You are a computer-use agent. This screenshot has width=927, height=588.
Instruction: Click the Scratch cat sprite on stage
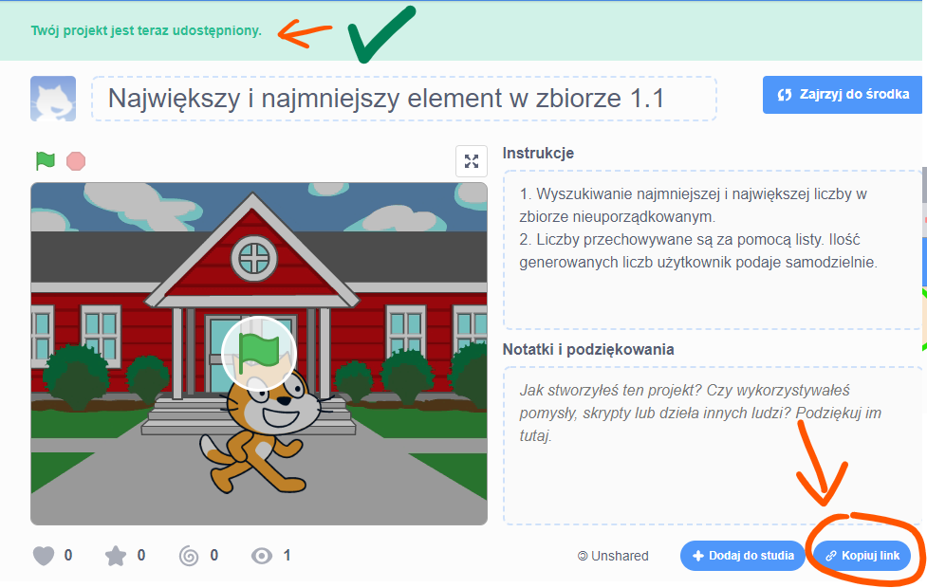(265, 432)
